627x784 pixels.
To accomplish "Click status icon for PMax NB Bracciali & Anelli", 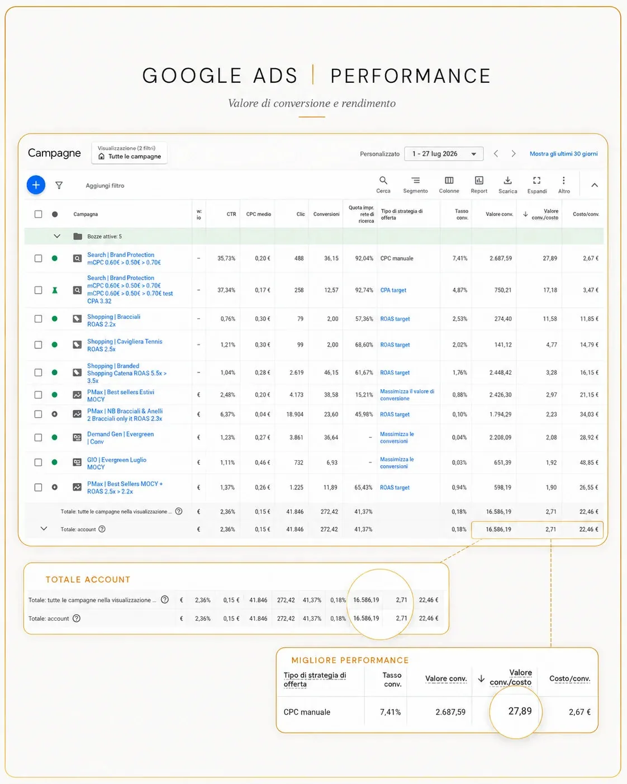I will click(x=55, y=414).
